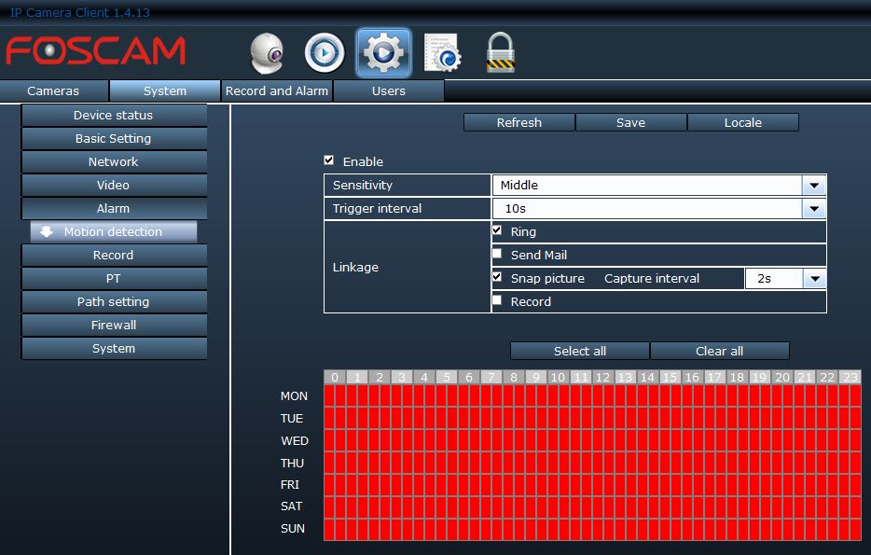Click the playback icon in top toolbar
Screen dimensions: 871x555
click(x=325, y=53)
